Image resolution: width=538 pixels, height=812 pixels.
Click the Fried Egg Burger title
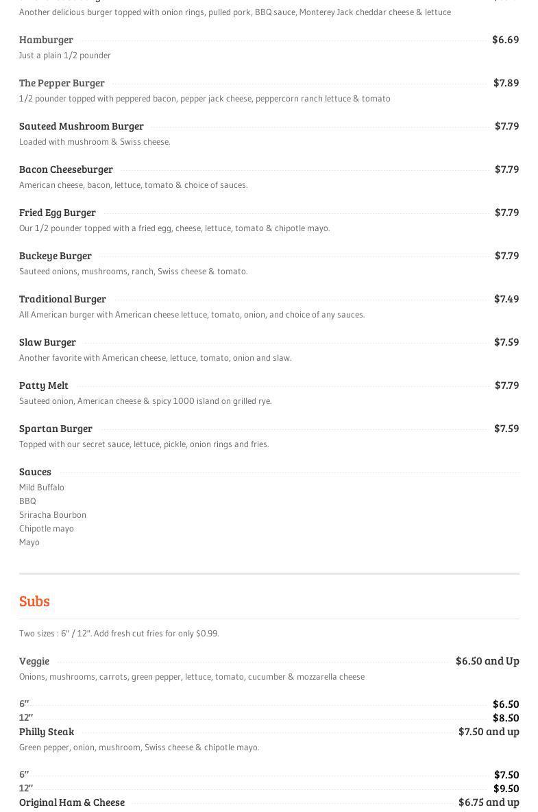58,213
